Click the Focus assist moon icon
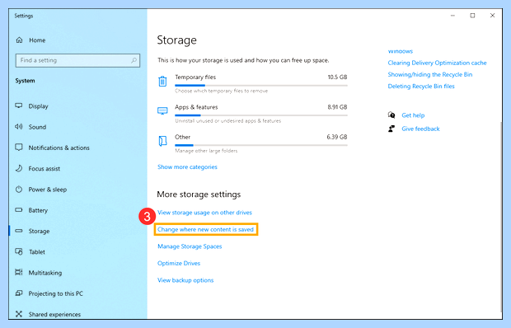This screenshot has height=328, width=511. point(19,168)
